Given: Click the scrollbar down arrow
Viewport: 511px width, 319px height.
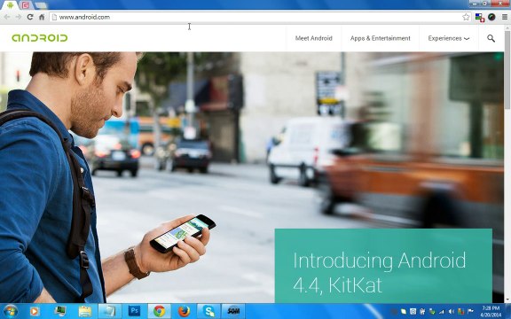Looking at the screenshot, I should coord(507,300).
